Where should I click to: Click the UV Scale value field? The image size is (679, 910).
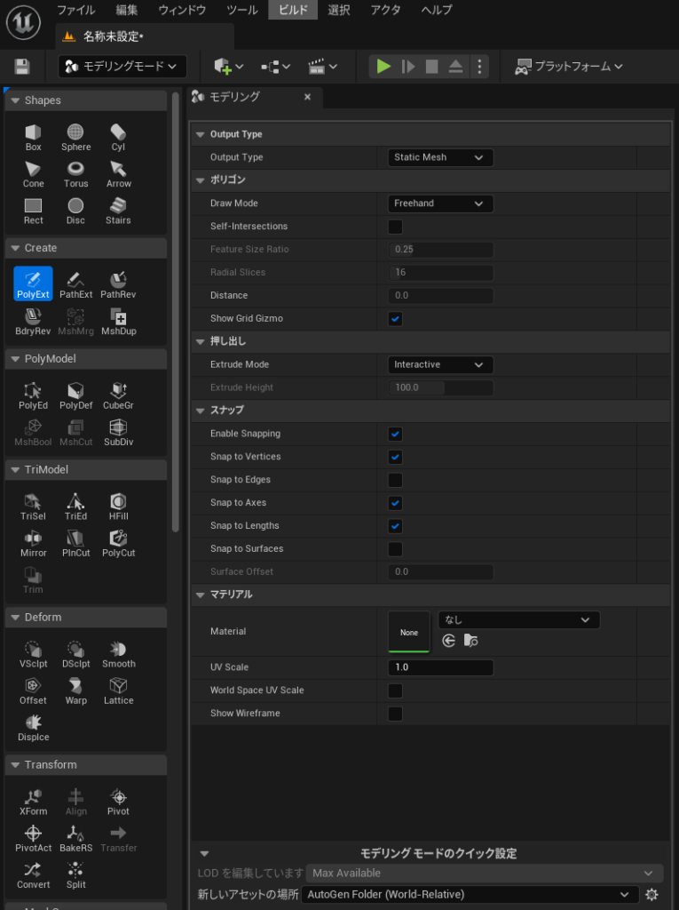coord(440,667)
